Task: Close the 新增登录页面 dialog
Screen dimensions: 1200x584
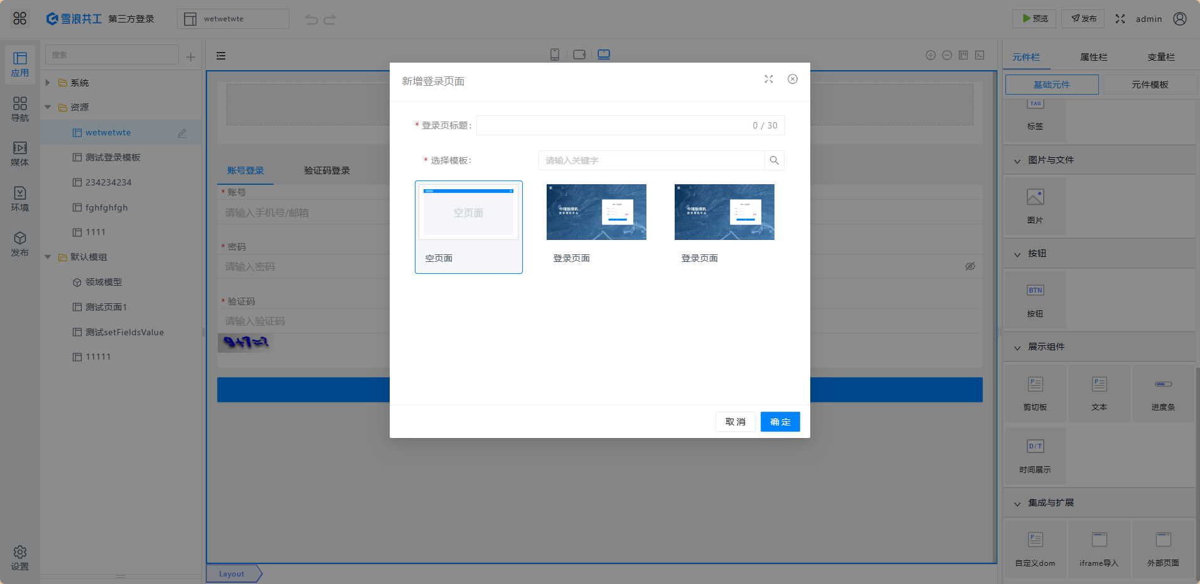Action: tap(793, 79)
